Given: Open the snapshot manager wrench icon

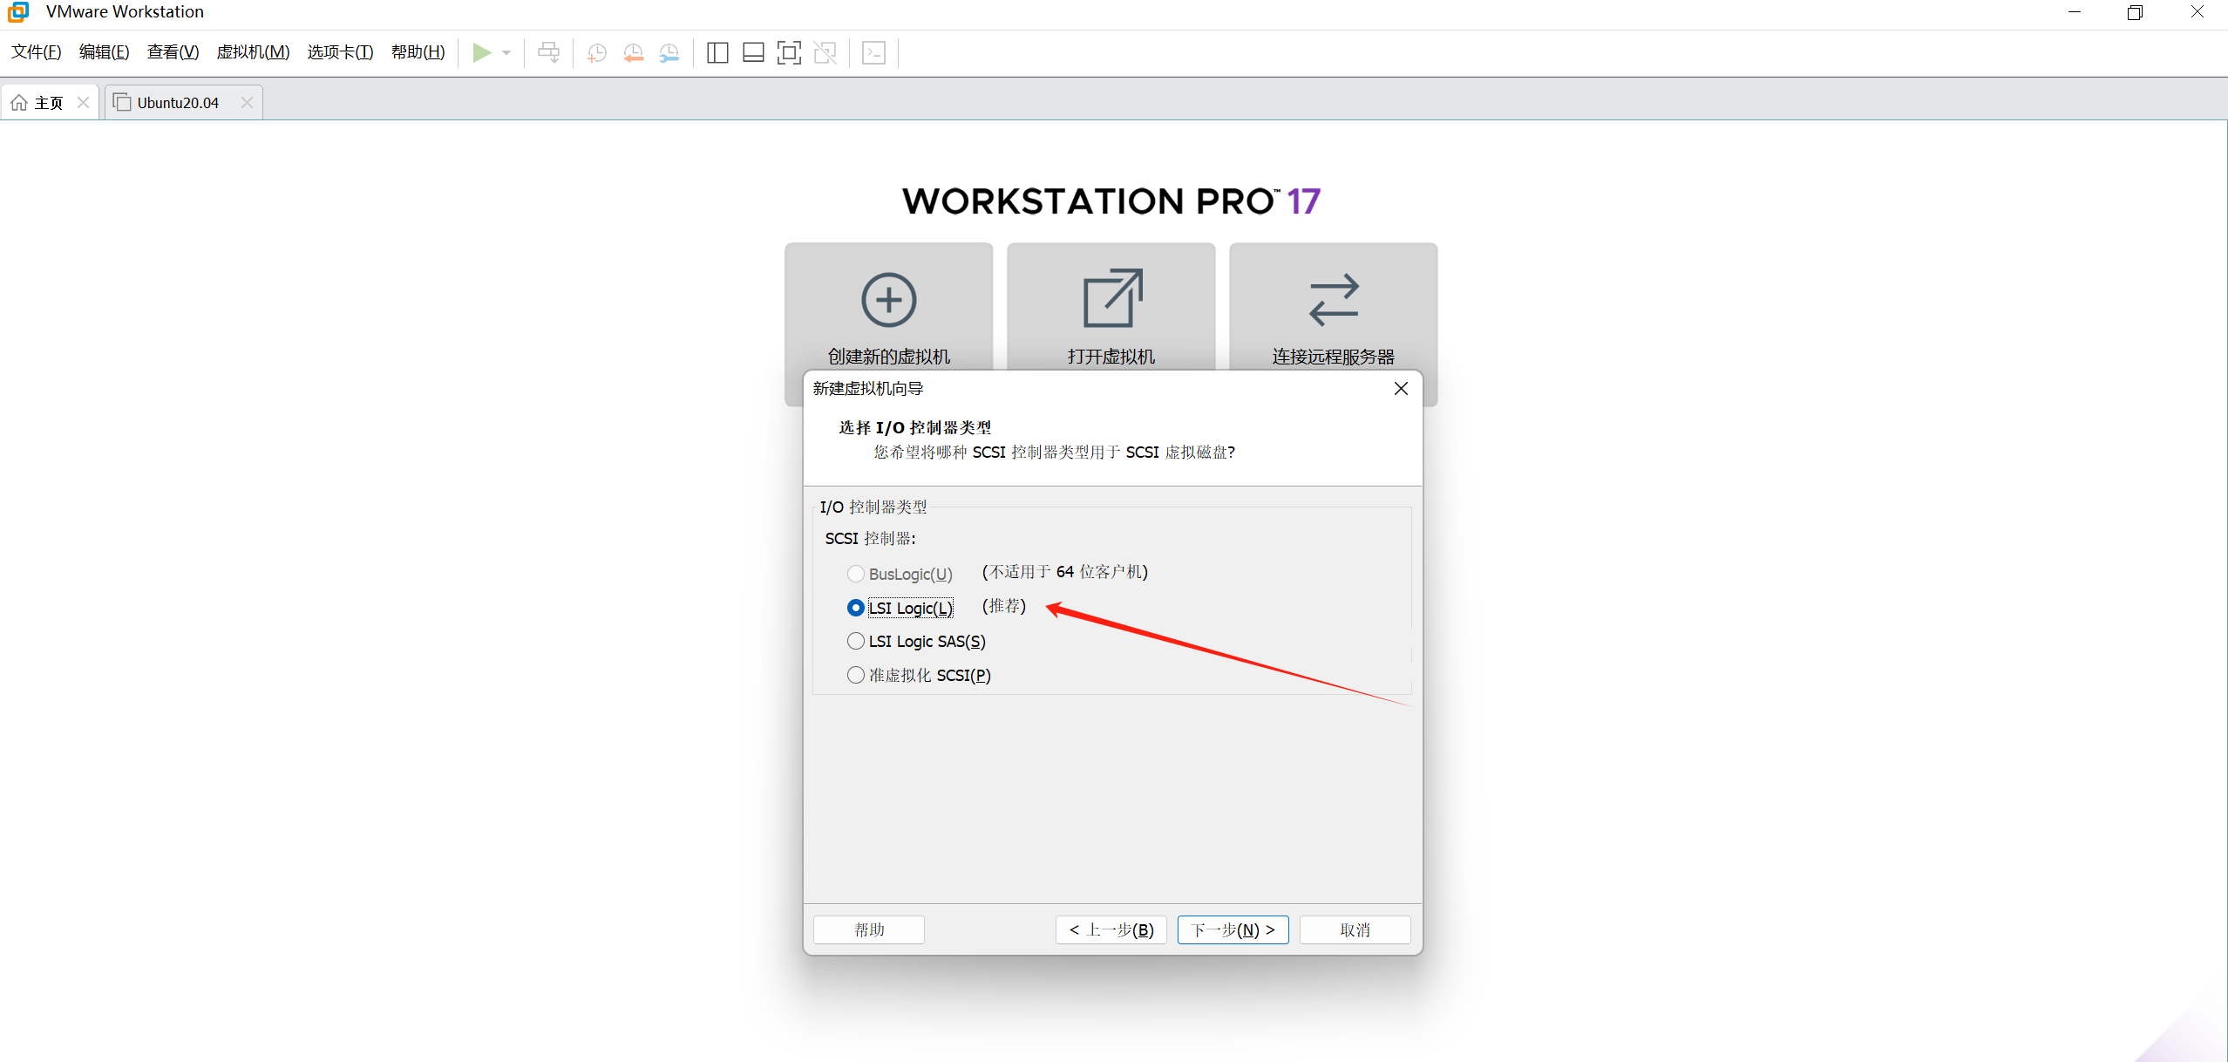Looking at the screenshot, I should tap(669, 52).
